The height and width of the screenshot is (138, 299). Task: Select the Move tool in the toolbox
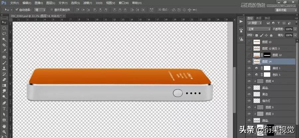[4, 23]
